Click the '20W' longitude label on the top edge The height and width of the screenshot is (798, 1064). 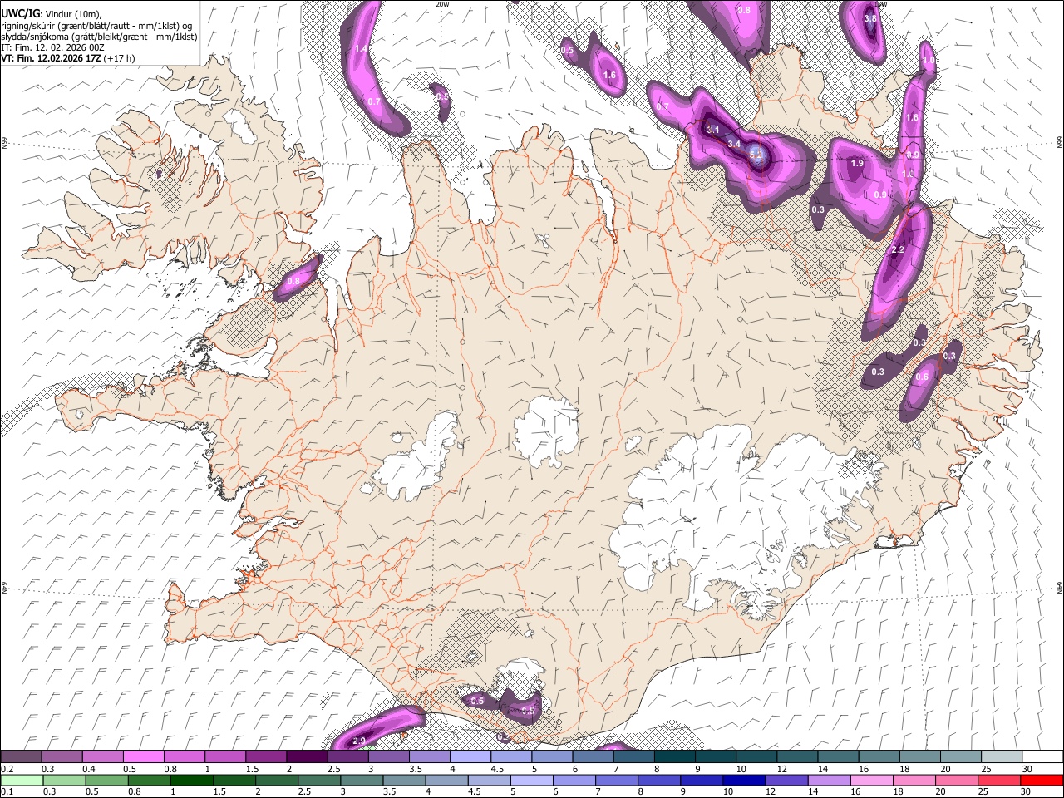coord(442,4)
